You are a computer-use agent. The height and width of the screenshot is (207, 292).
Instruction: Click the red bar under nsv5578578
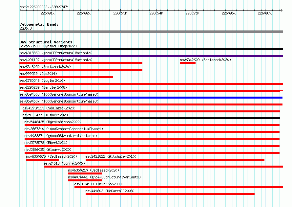(152, 146)
